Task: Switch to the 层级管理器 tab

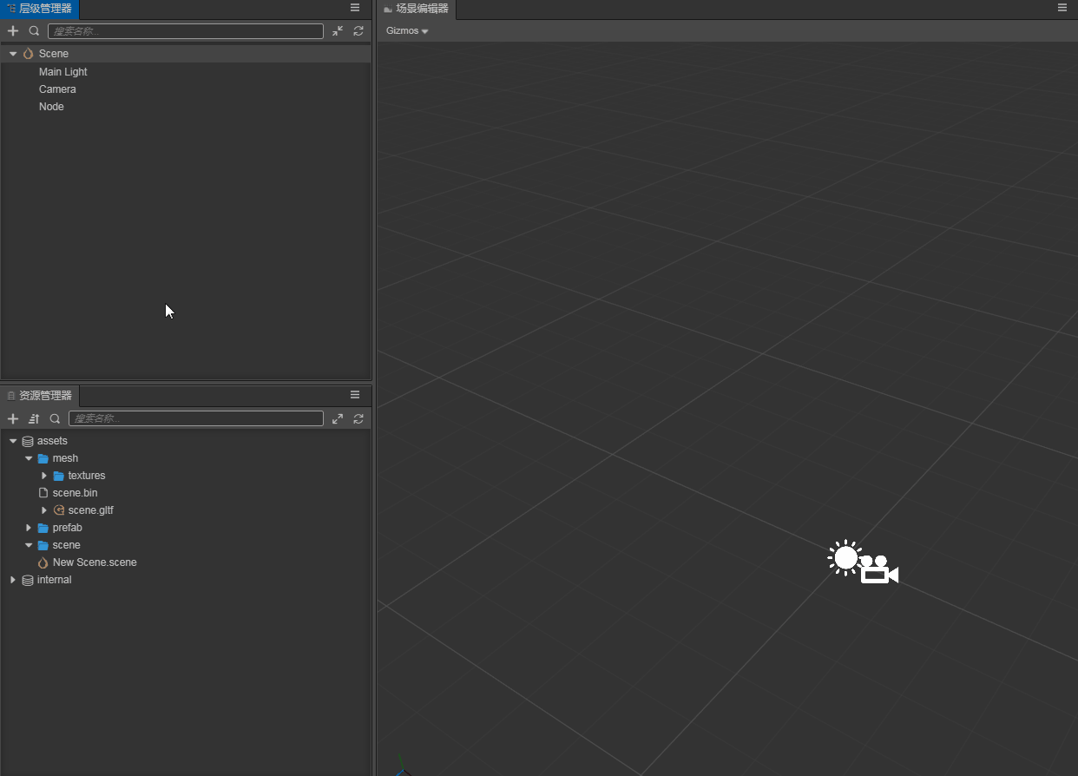Action: coord(40,9)
